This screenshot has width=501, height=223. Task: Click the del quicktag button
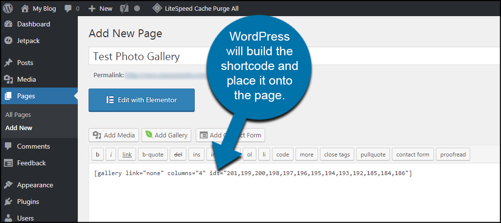tap(178, 155)
